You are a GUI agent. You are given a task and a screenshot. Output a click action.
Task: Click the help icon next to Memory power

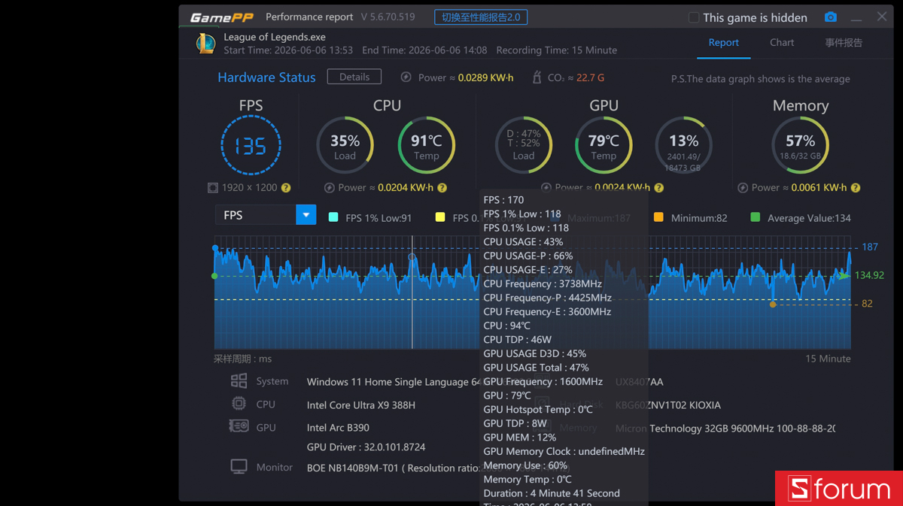click(x=856, y=188)
